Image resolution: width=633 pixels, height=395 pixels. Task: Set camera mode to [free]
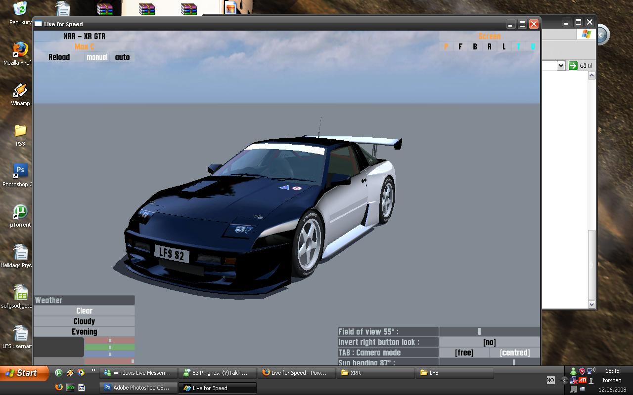pos(464,353)
